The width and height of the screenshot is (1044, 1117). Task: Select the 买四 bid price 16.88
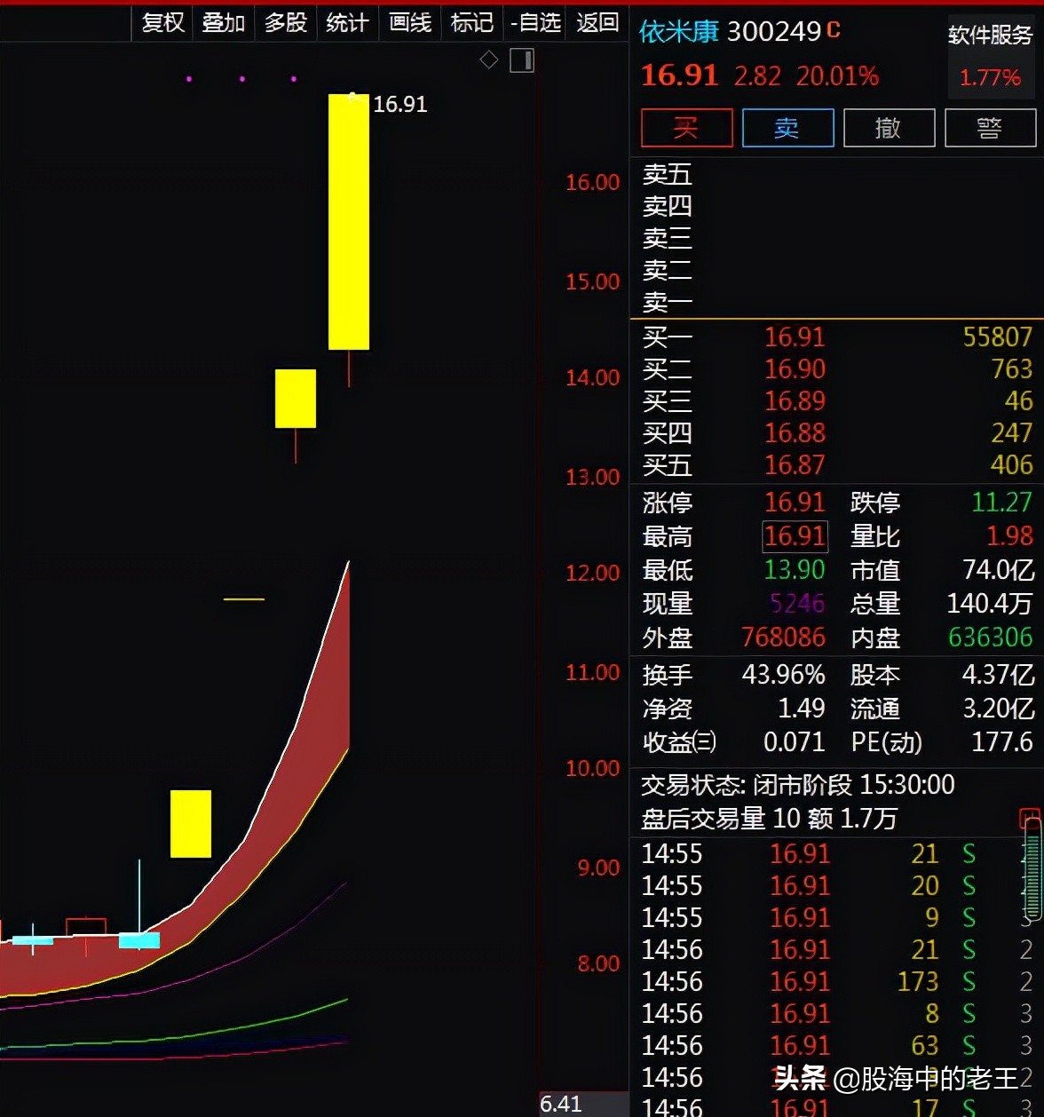click(x=795, y=433)
